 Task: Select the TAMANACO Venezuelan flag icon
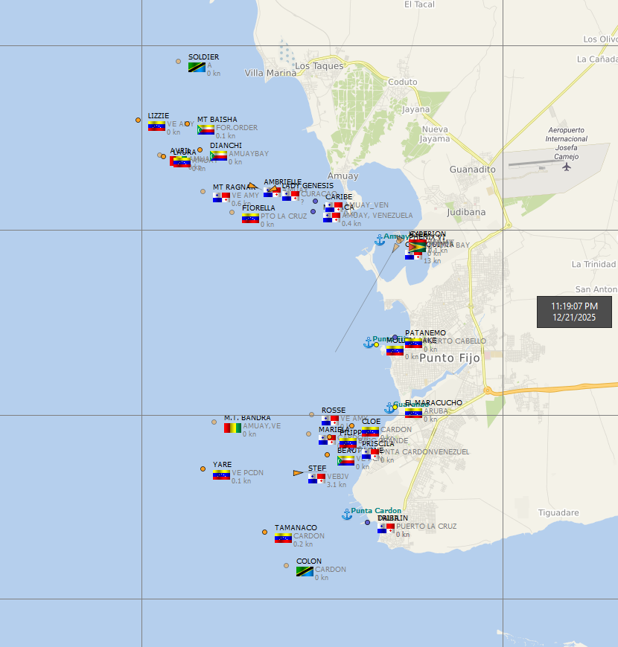coord(284,538)
